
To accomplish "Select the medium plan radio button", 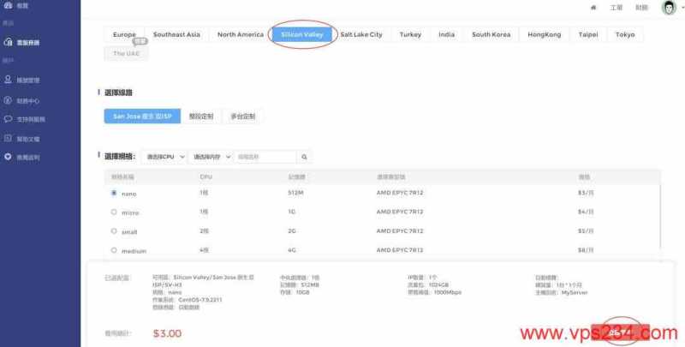I will click(114, 250).
